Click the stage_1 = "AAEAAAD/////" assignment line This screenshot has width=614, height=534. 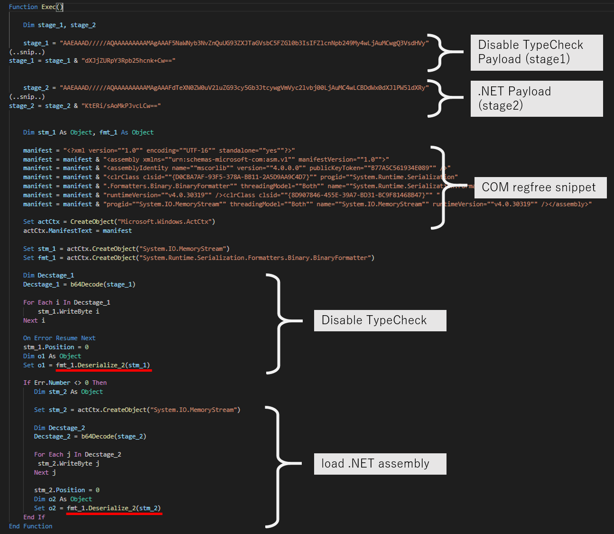tap(226, 43)
